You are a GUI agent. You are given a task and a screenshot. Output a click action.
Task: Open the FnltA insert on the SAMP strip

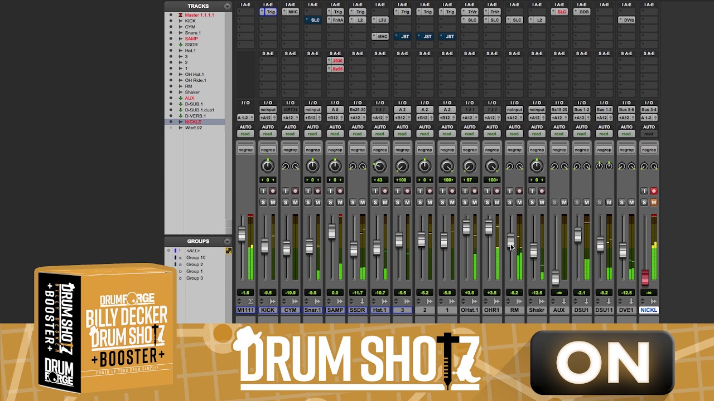(335, 20)
